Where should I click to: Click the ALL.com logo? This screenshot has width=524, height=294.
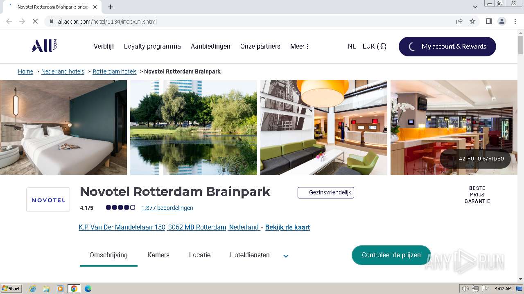(44, 46)
